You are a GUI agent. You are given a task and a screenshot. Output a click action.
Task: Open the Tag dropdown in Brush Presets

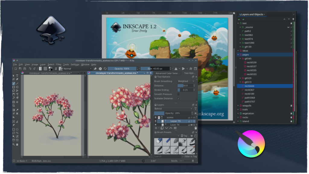[185, 136]
